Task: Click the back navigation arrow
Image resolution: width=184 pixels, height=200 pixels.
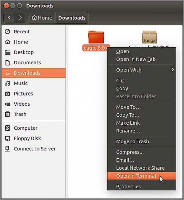Action: click(9, 18)
